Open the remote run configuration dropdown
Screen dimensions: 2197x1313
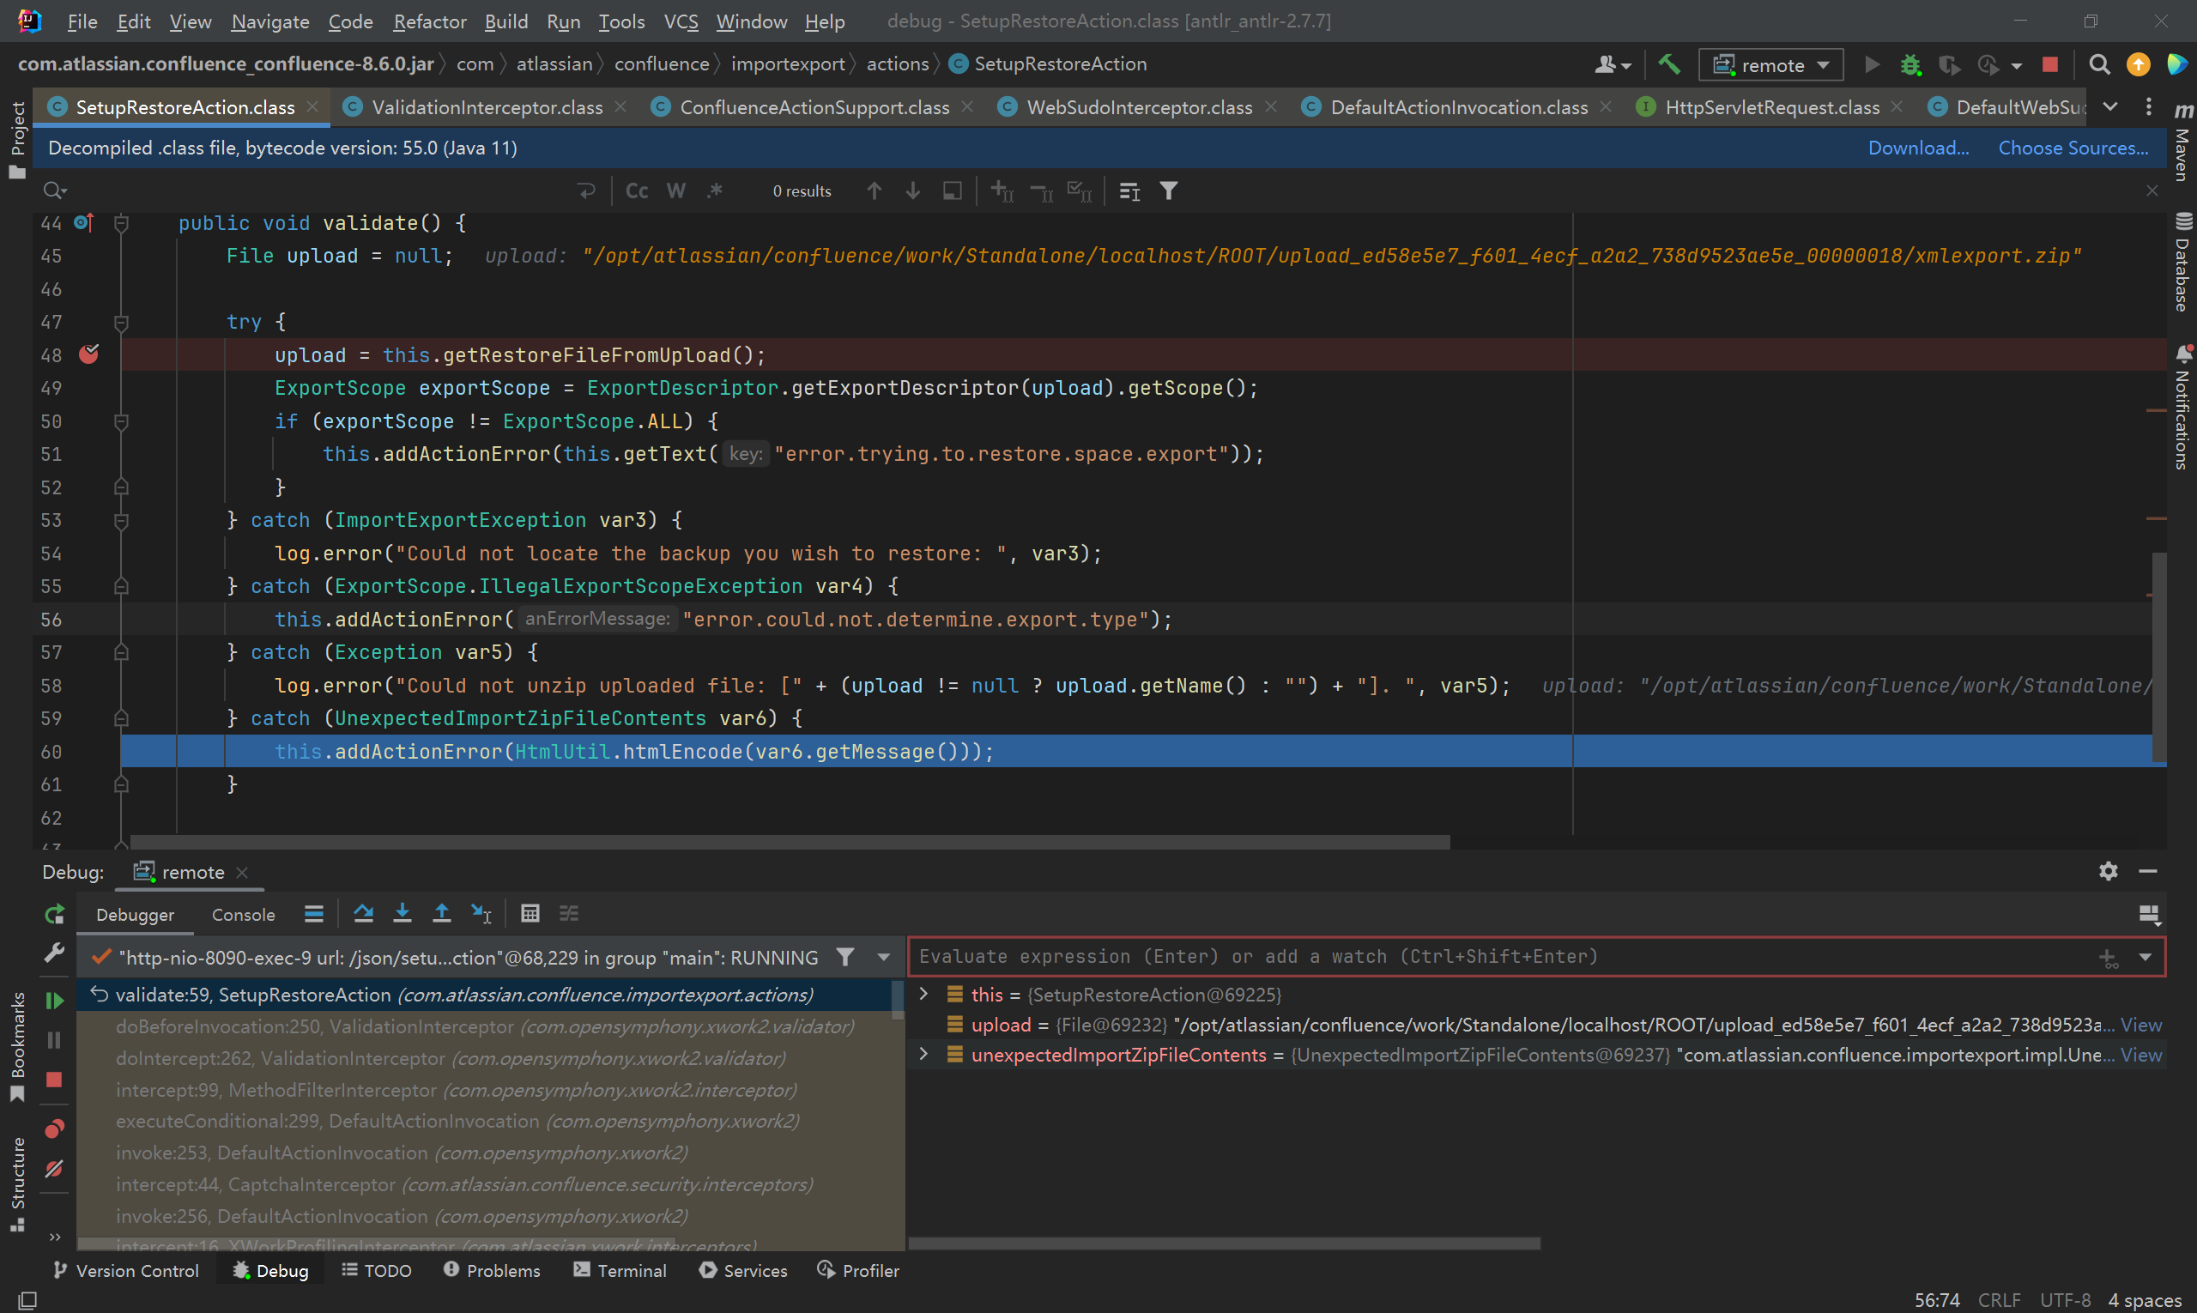point(1771,64)
